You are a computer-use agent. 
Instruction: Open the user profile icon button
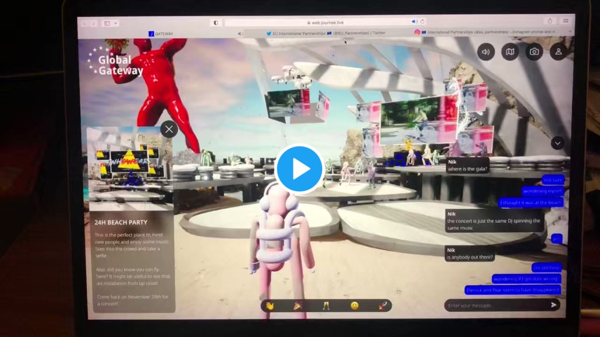point(559,51)
